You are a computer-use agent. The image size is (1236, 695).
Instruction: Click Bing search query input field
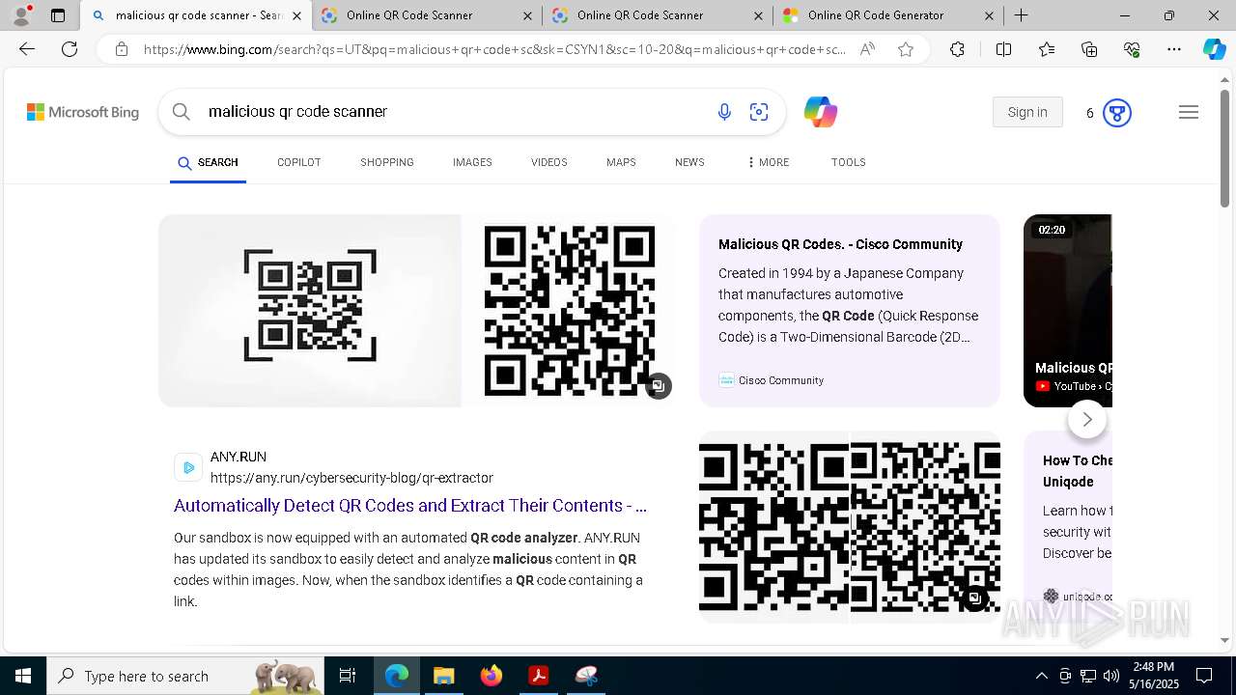click(x=454, y=112)
